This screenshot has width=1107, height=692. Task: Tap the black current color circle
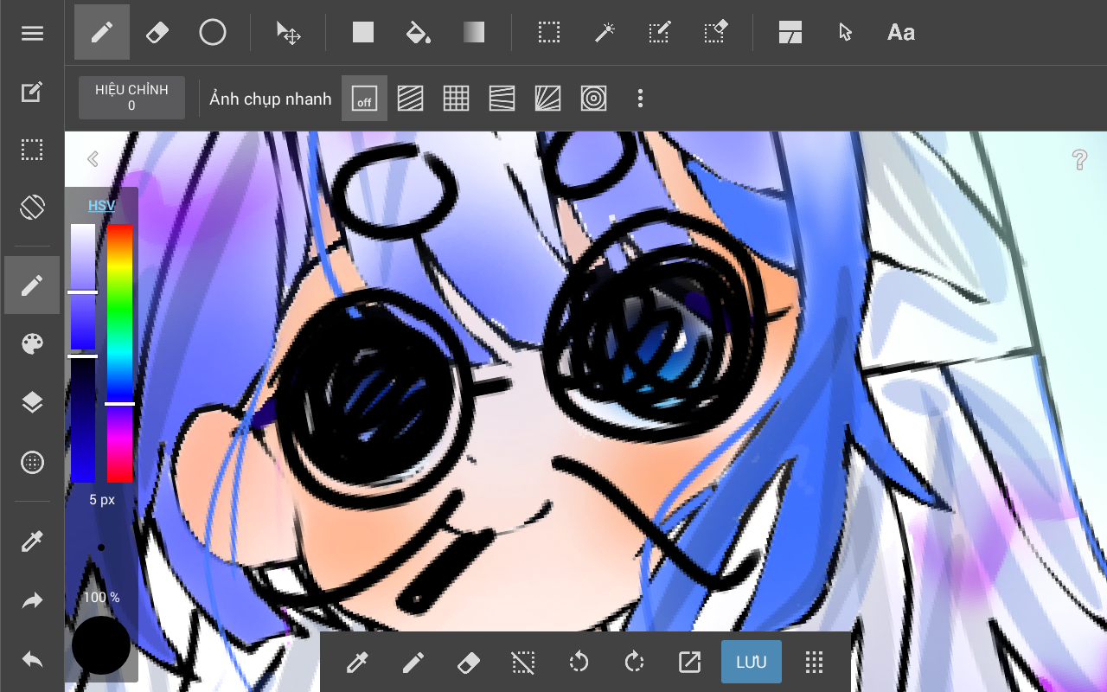[101, 645]
